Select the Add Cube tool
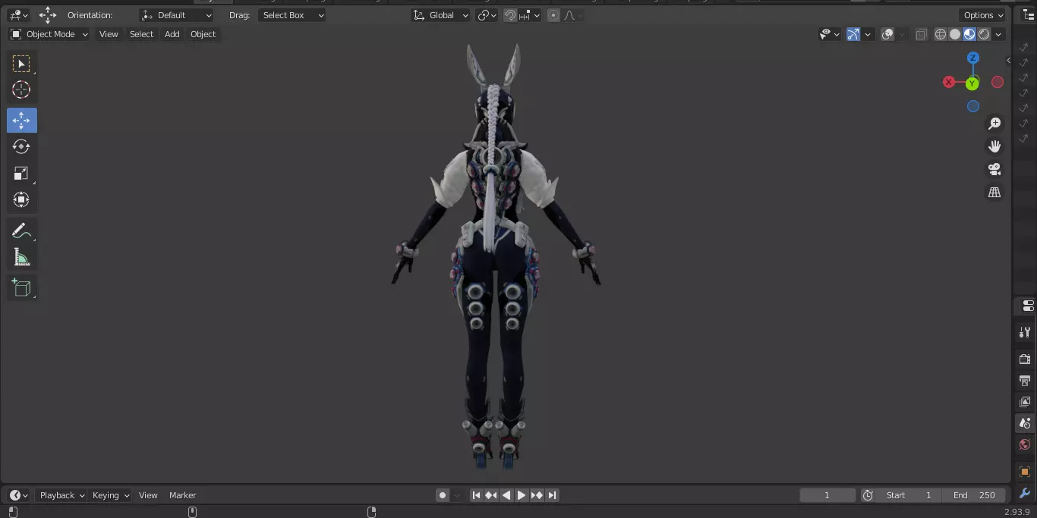This screenshot has width=1037, height=518. [x=21, y=287]
